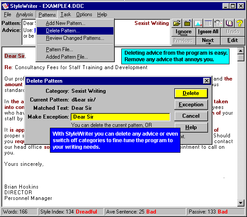
Task: Click the document scrollbar down arrow
Action: (241, 203)
